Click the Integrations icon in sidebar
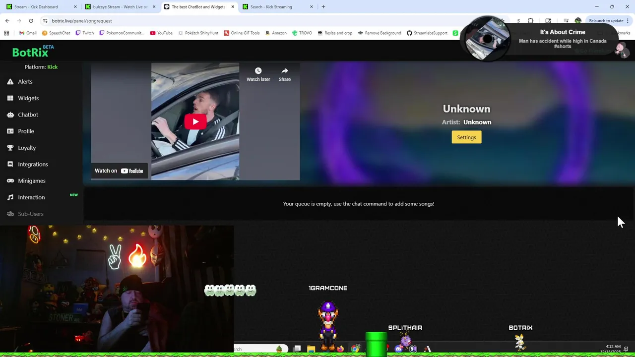 [10, 164]
